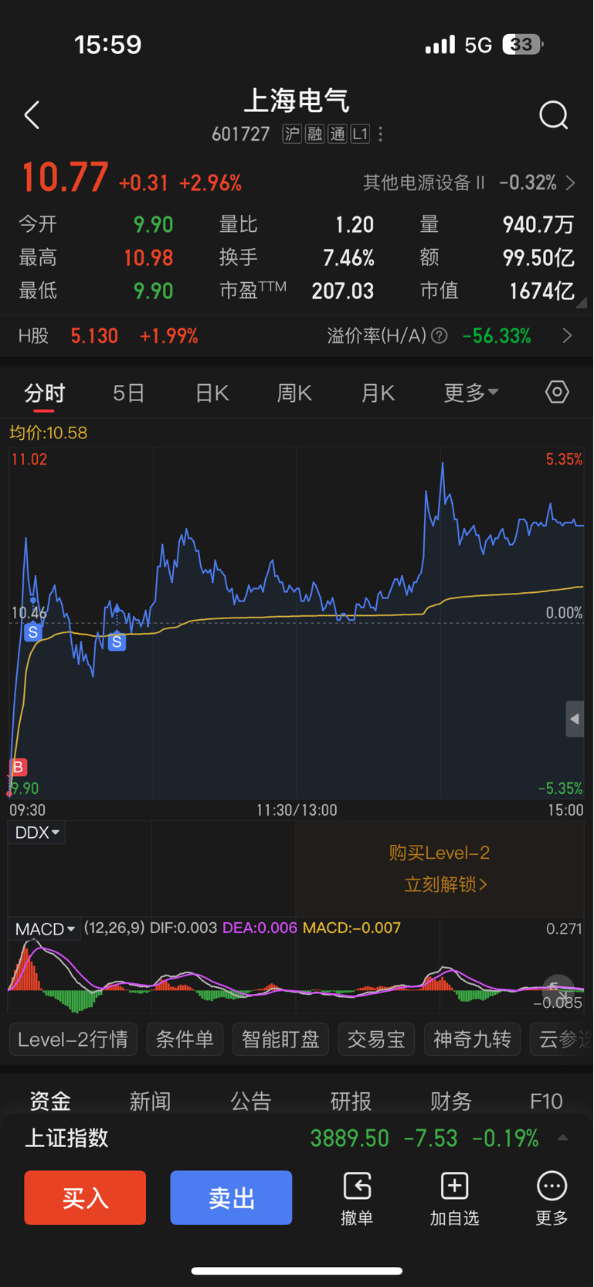This screenshot has width=594, height=1287.
Task: Tap the battery indicator in status bar
Action: pyautogui.click(x=523, y=45)
